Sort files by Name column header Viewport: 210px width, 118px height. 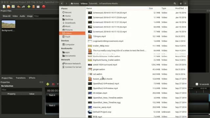point(89,8)
